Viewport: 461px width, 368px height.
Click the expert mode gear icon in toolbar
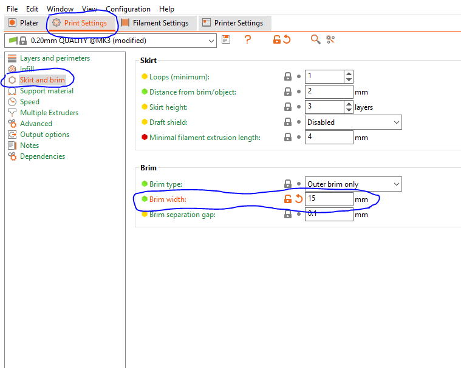(330, 40)
